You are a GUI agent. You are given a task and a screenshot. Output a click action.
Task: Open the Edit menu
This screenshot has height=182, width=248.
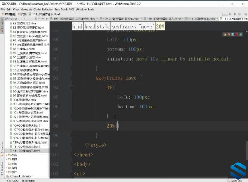(x=9, y=10)
